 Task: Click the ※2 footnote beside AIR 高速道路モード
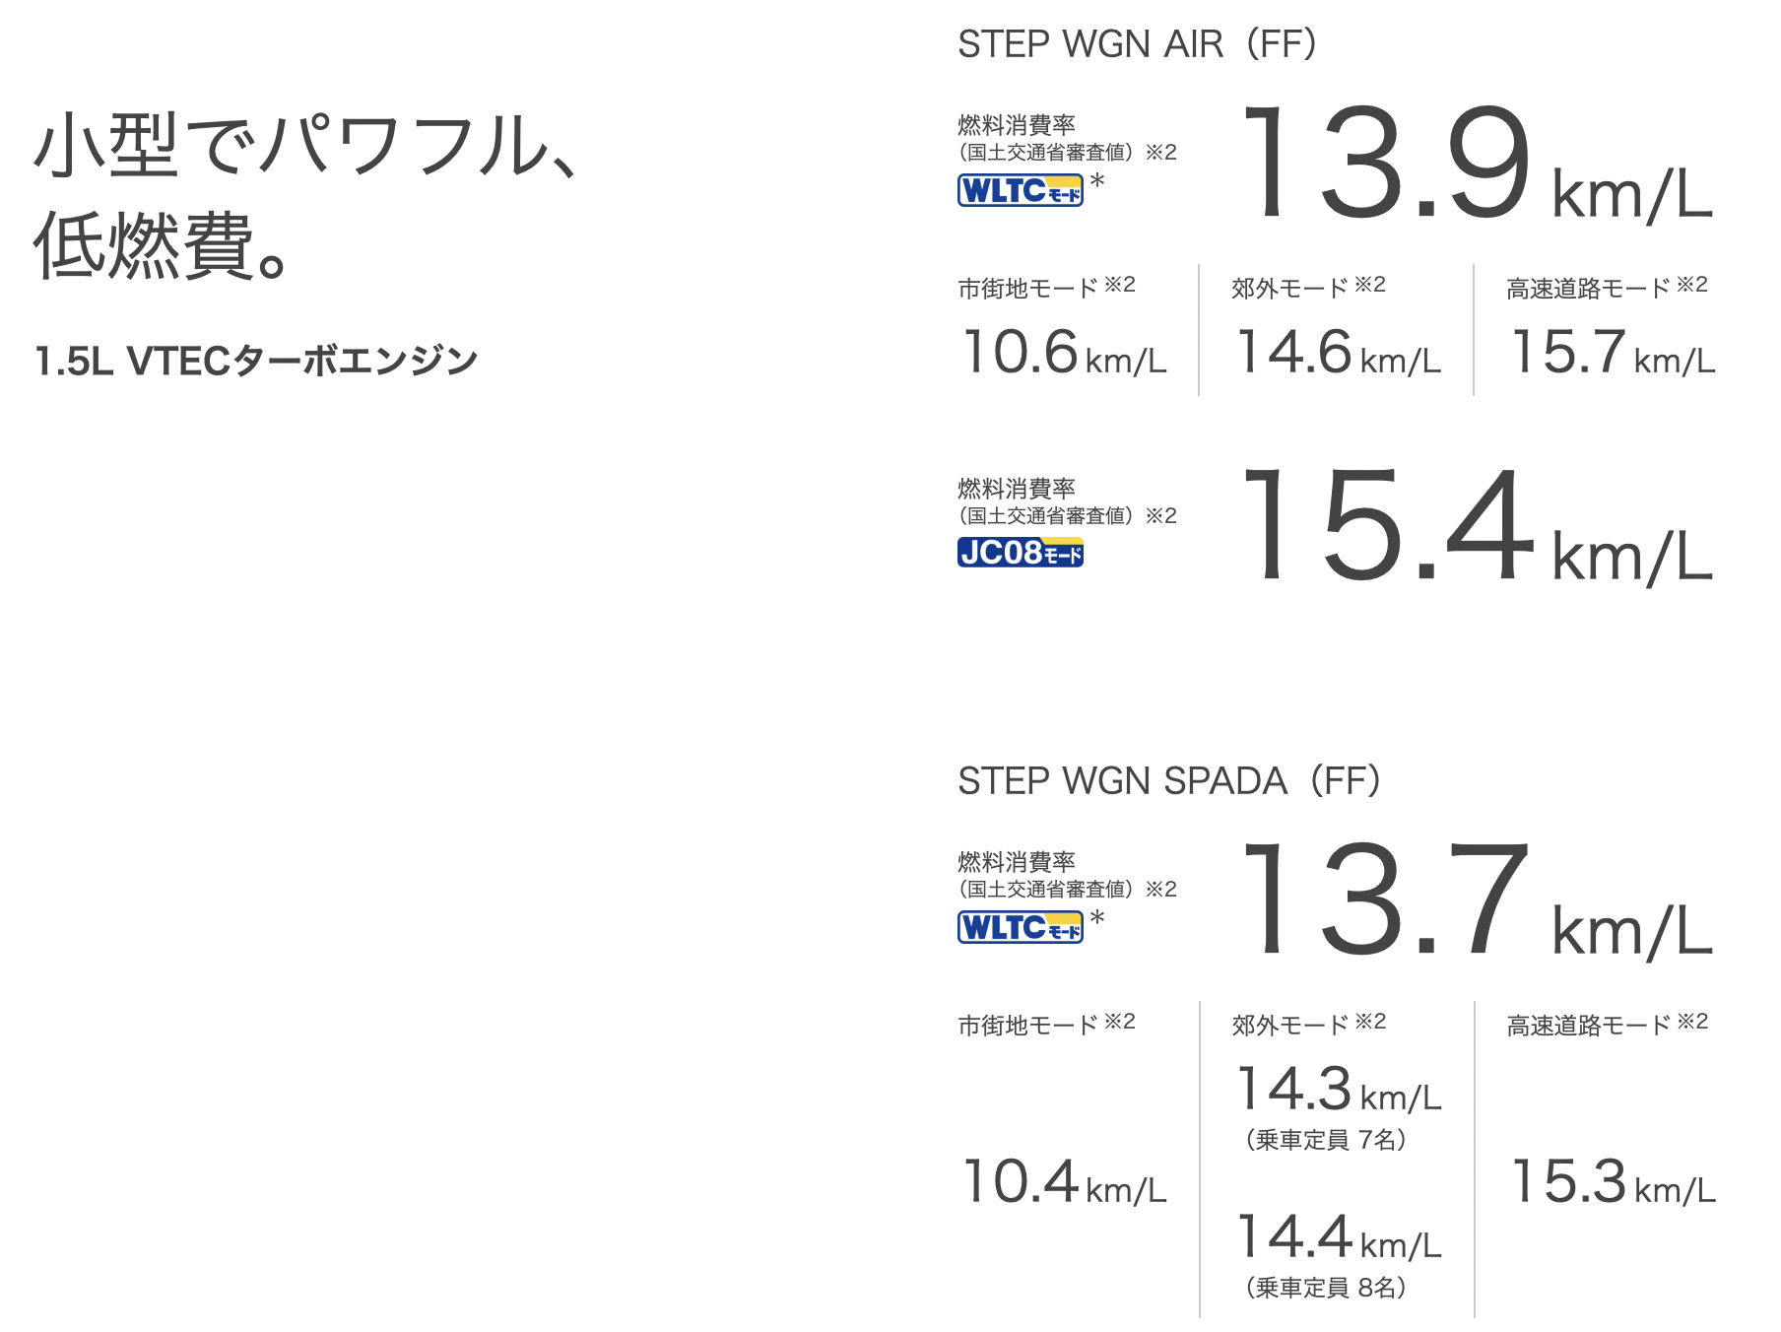[1692, 285]
